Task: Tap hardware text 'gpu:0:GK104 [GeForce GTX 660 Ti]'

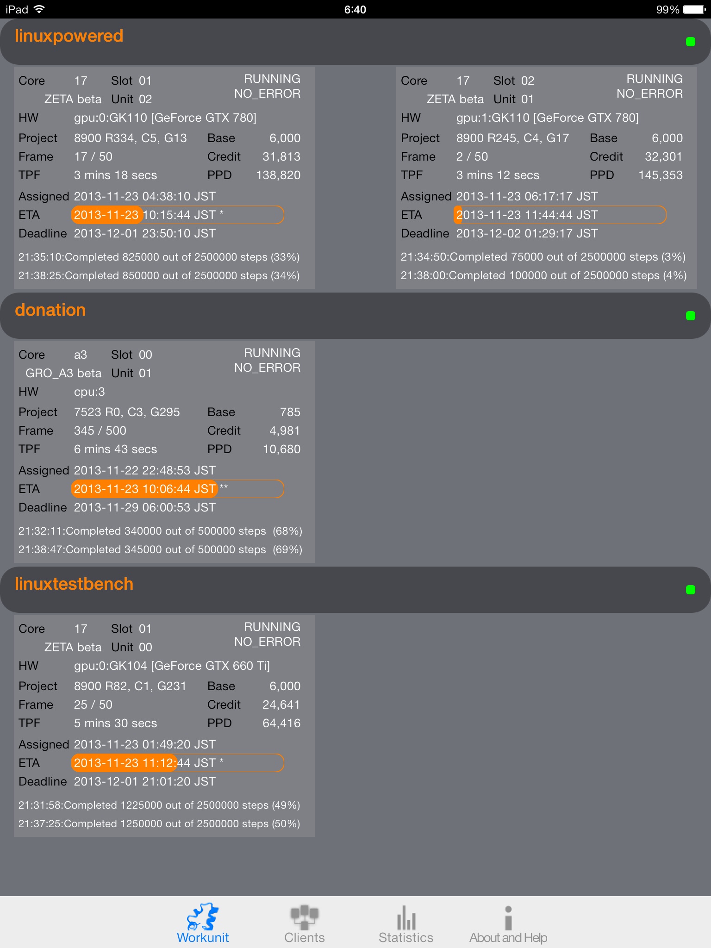Action: click(172, 666)
